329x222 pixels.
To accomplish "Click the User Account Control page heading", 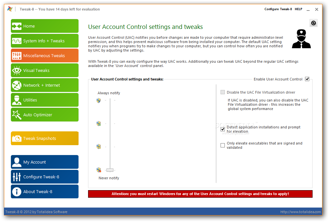I will pos(145,27).
